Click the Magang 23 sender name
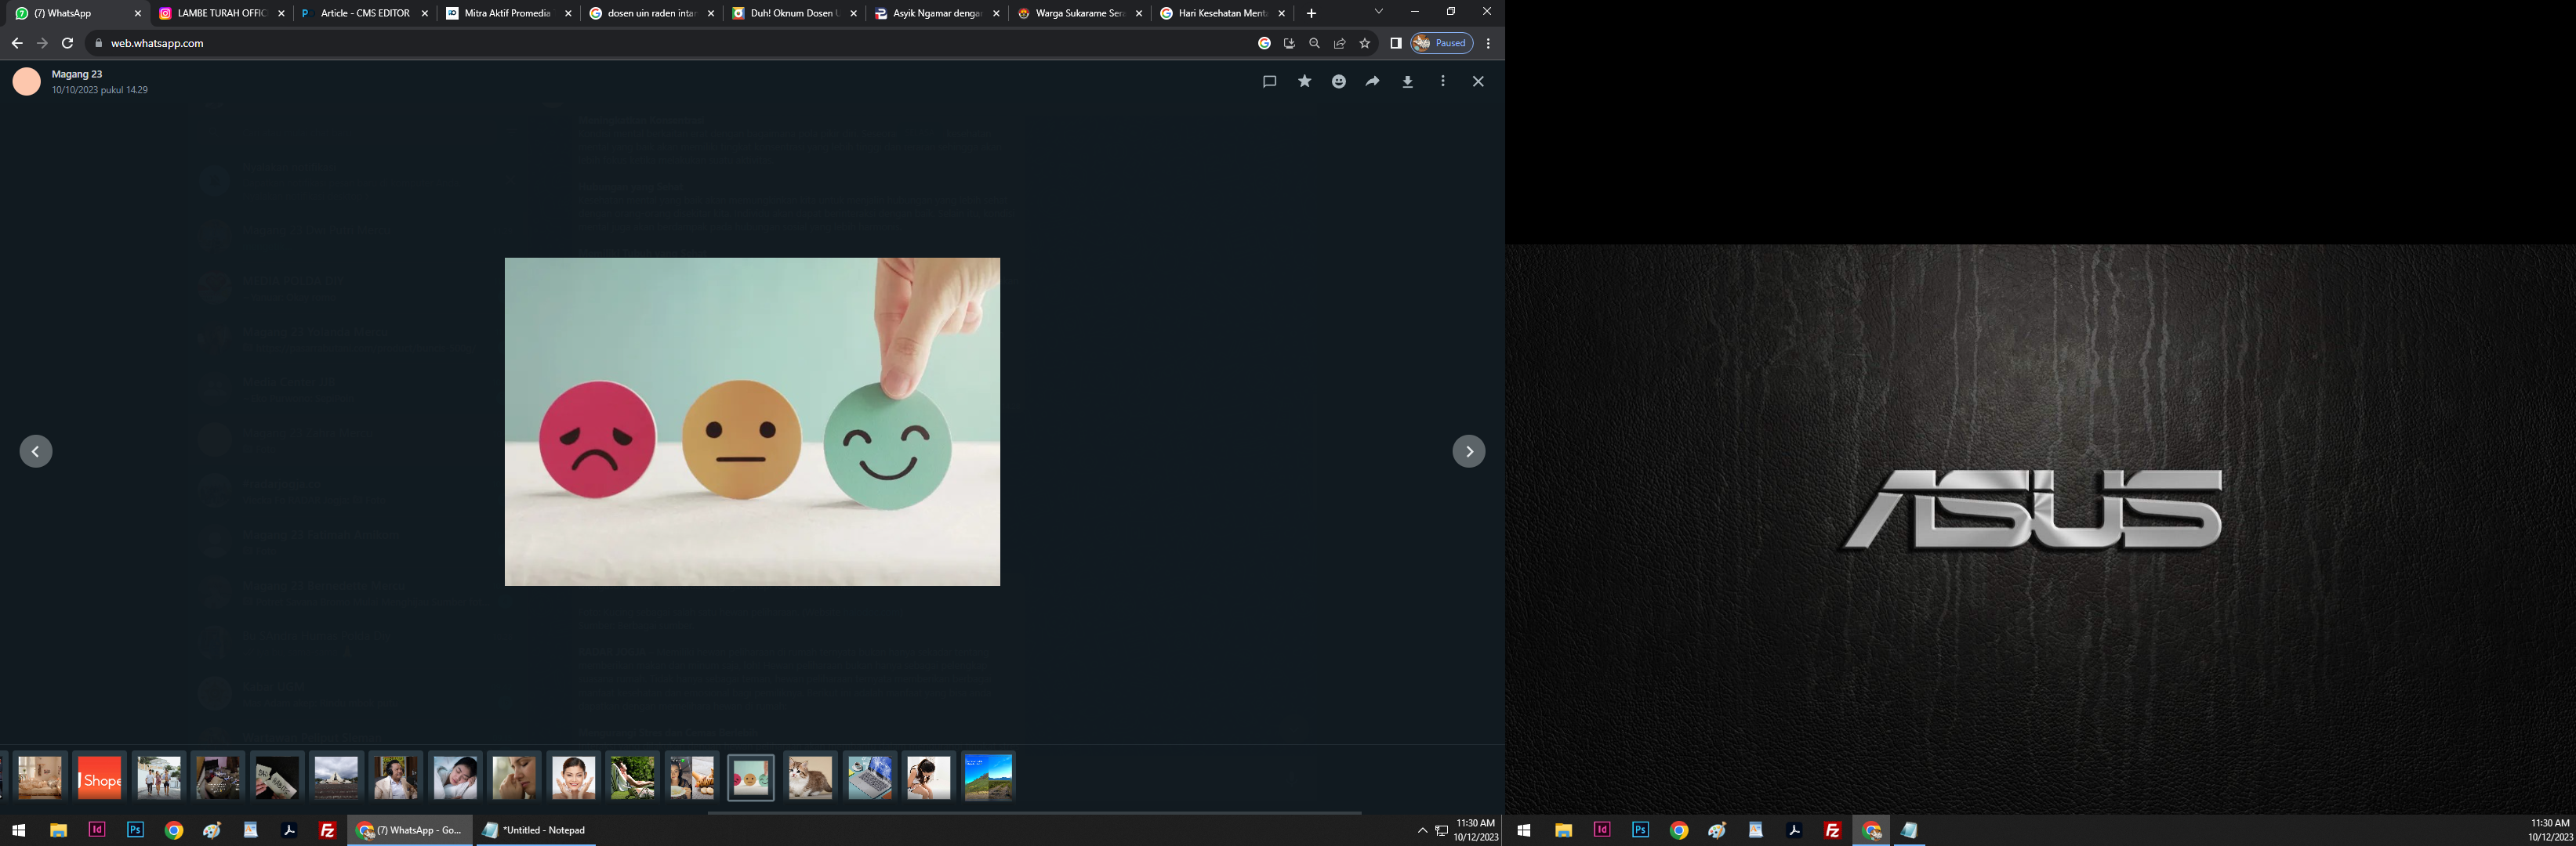Viewport: 2576px width, 846px height. (77, 74)
